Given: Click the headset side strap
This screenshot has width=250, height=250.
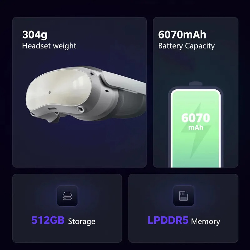Looking at the screenshot, I should 124,82.
